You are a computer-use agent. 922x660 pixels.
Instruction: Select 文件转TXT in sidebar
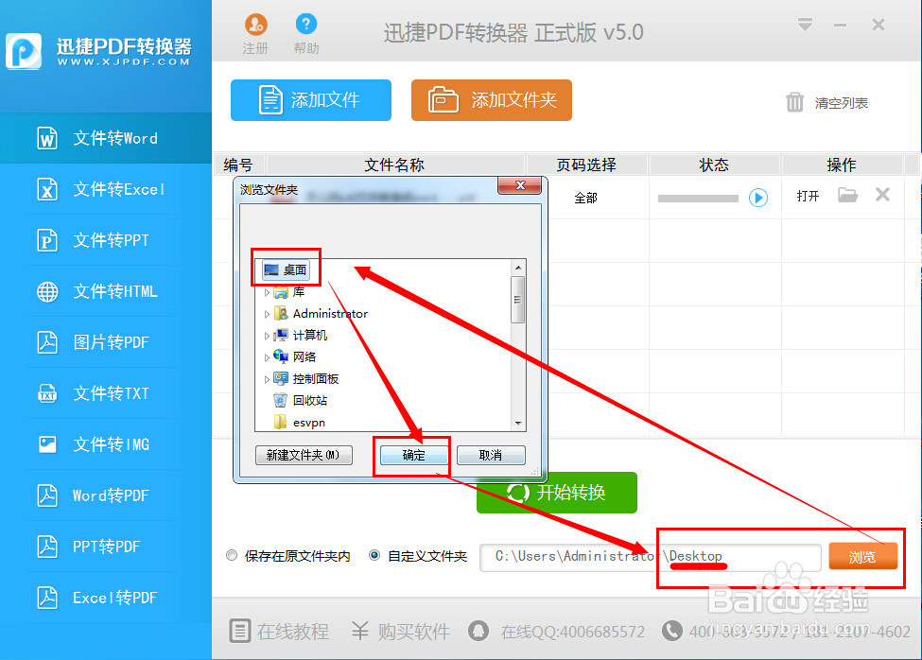(x=106, y=393)
